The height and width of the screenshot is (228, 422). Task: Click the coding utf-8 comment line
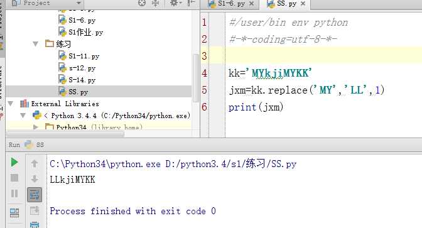pyautogui.click(x=283, y=40)
